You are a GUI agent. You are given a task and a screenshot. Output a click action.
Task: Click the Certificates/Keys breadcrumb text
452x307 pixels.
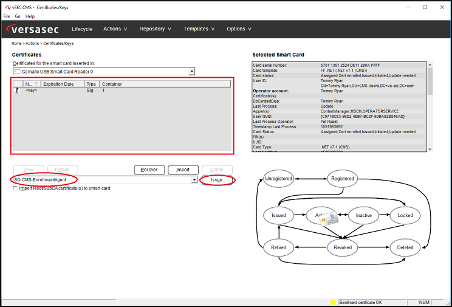coord(58,44)
